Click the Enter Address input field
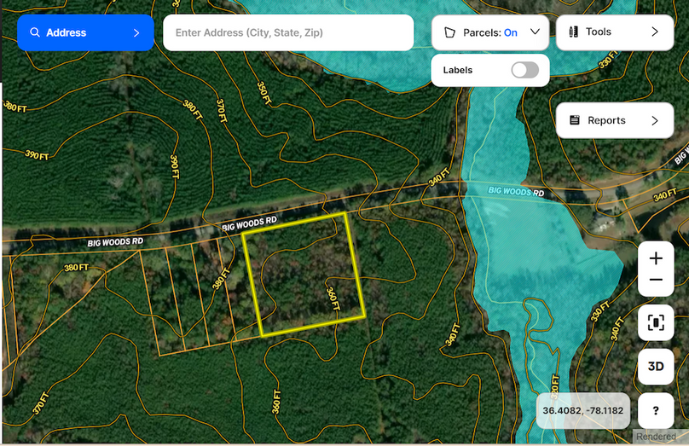The height and width of the screenshot is (446, 689). pyautogui.click(x=288, y=32)
